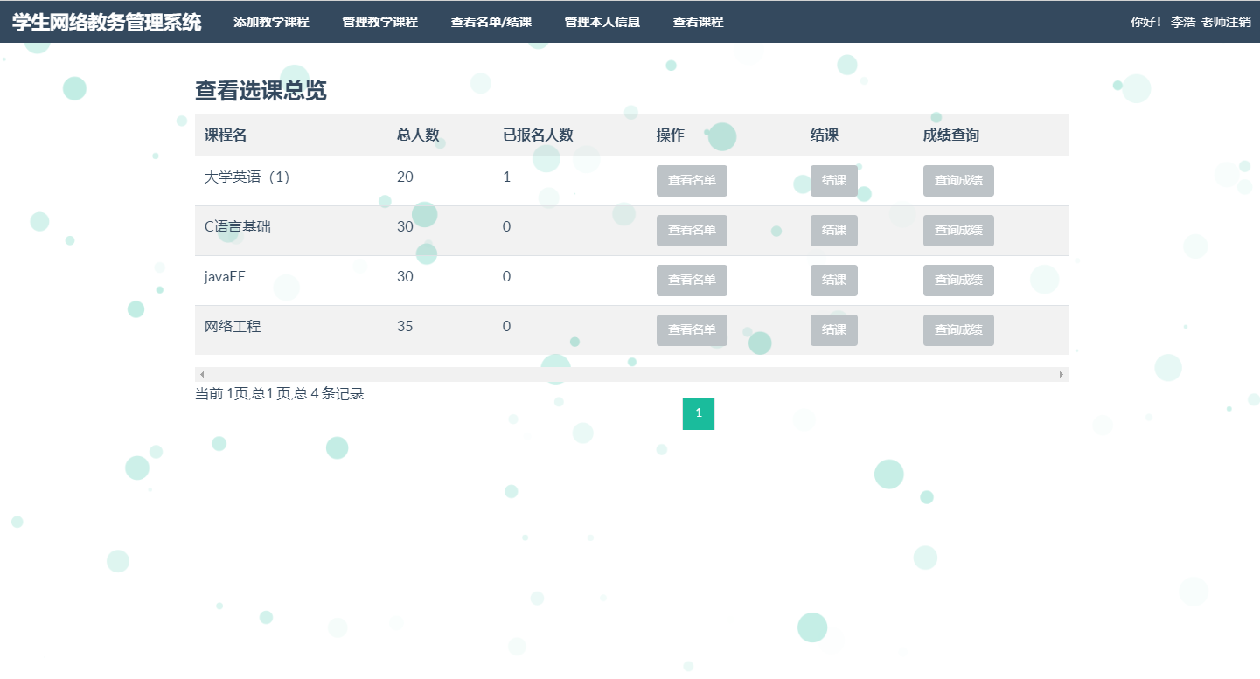Select the 查看课程 menu item
The height and width of the screenshot is (679, 1260).
[x=698, y=21]
